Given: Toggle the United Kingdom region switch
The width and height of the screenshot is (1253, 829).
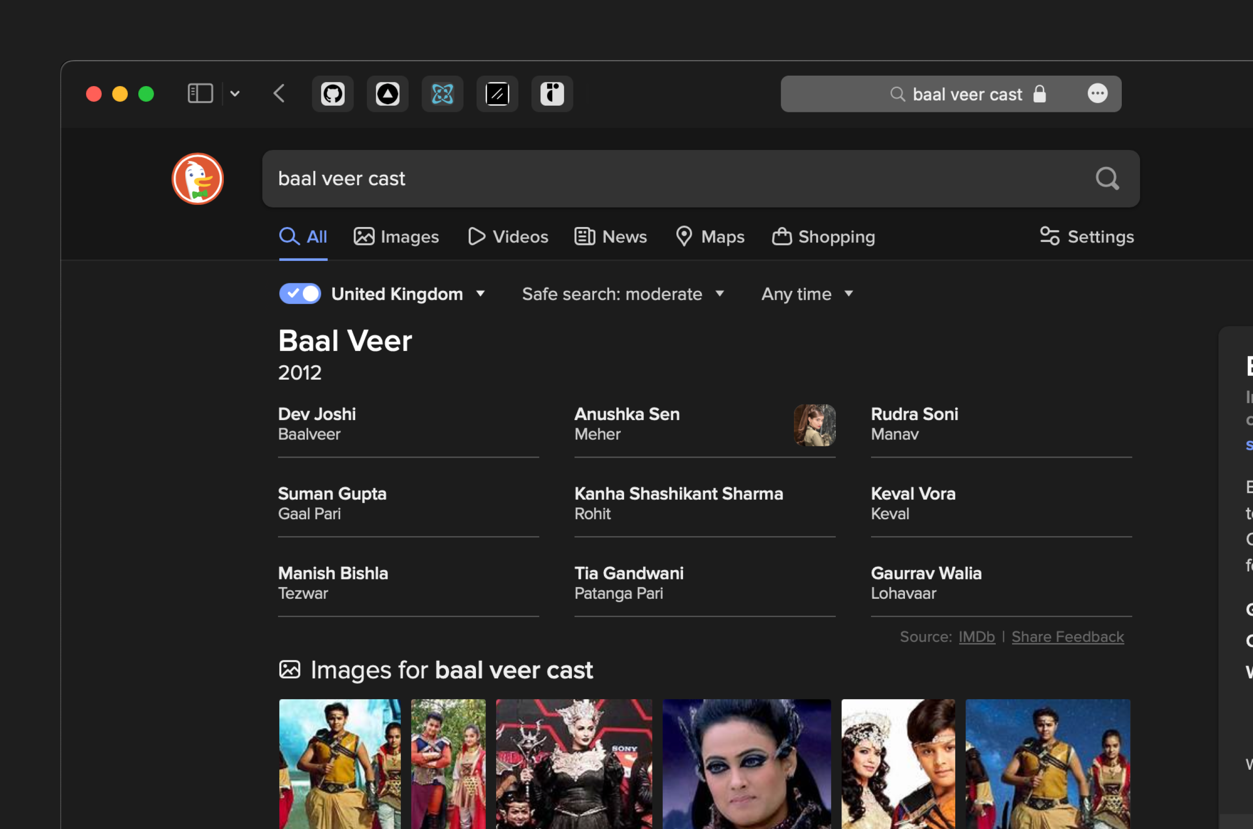Looking at the screenshot, I should 300,293.
